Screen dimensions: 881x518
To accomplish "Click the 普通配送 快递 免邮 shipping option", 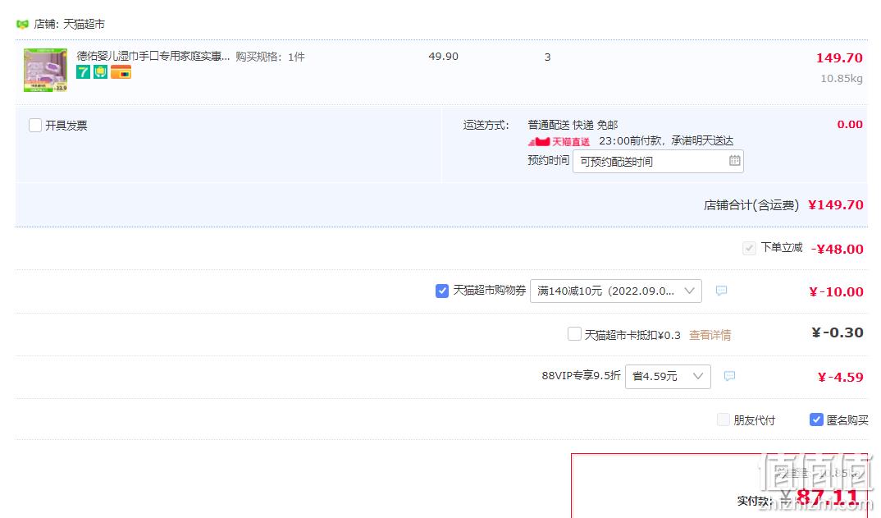I will pos(573,125).
